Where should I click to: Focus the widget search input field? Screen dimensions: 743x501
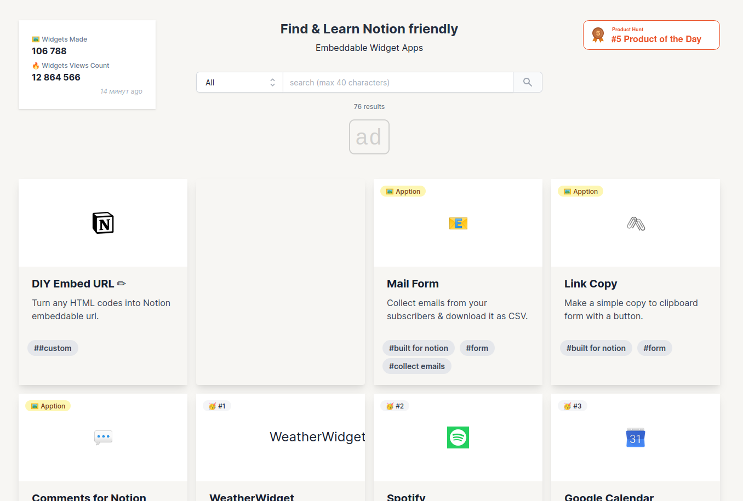click(398, 82)
